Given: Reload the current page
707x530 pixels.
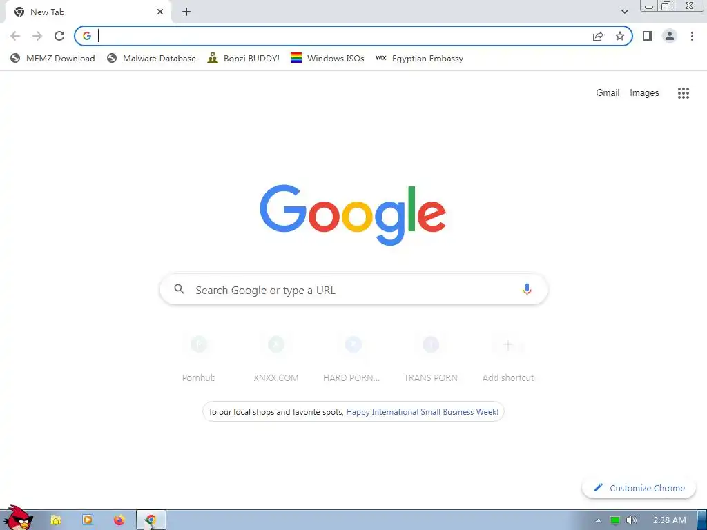Looking at the screenshot, I should coord(59,36).
